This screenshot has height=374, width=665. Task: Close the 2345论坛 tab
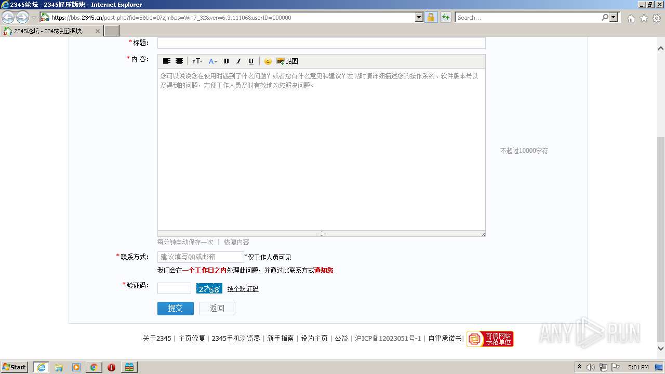(x=97, y=31)
